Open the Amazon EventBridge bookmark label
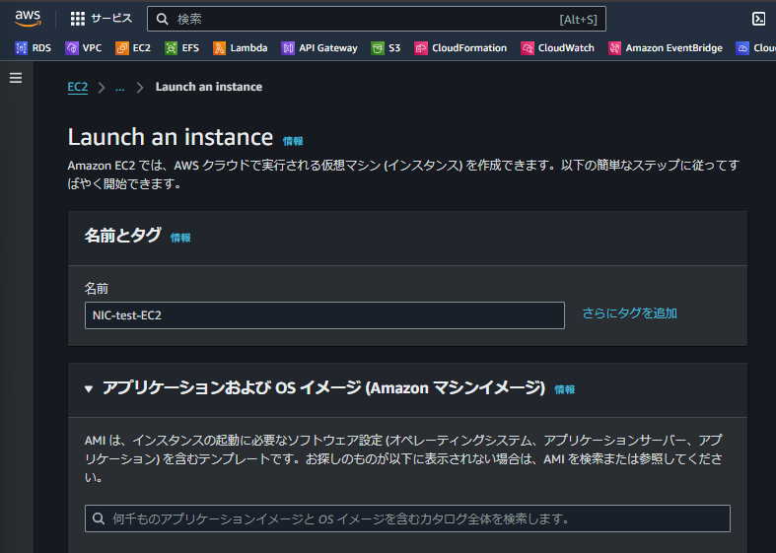 point(674,48)
